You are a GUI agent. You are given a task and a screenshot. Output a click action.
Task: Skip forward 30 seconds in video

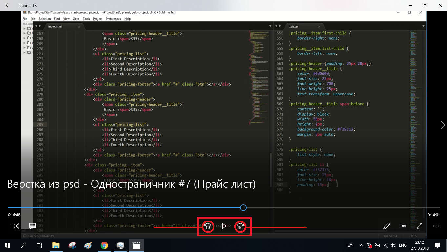click(x=240, y=226)
